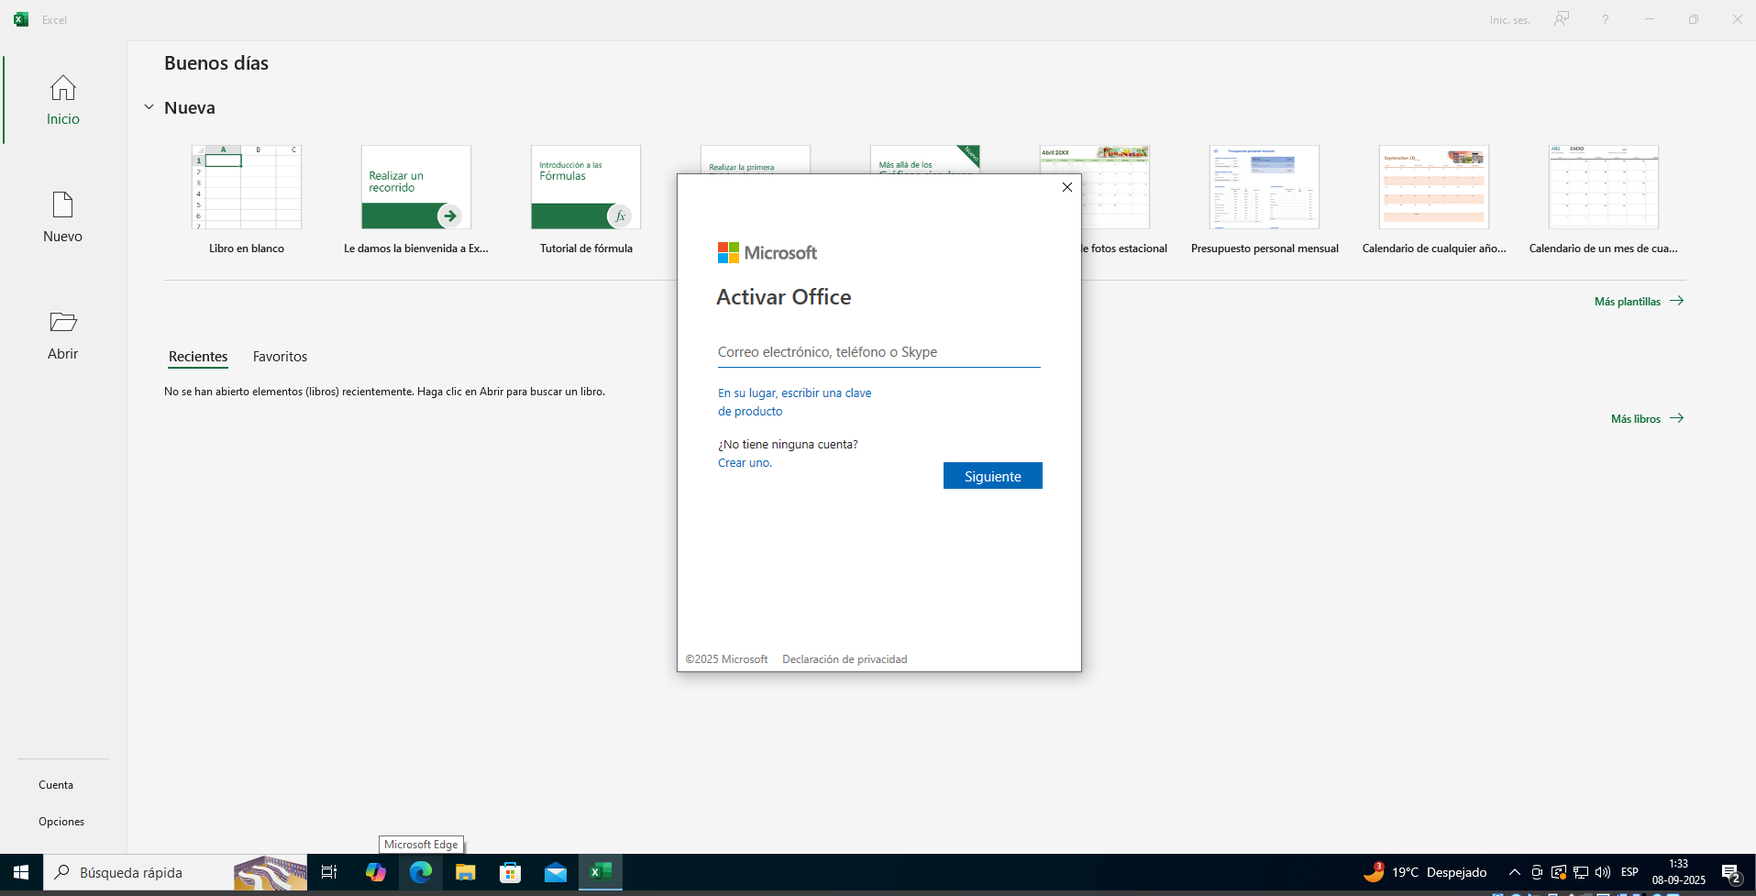Screen dimensions: 1756x896
Task: Choose the Presupuesto personal mensual template
Action: click(1265, 200)
